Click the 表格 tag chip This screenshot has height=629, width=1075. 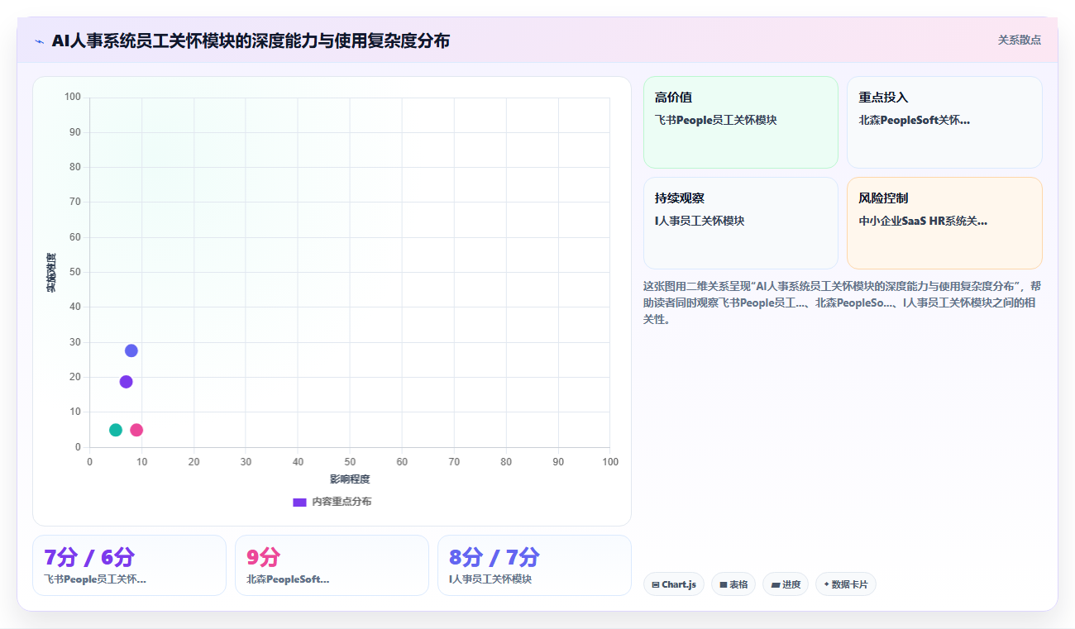click(x=733, y=584)
